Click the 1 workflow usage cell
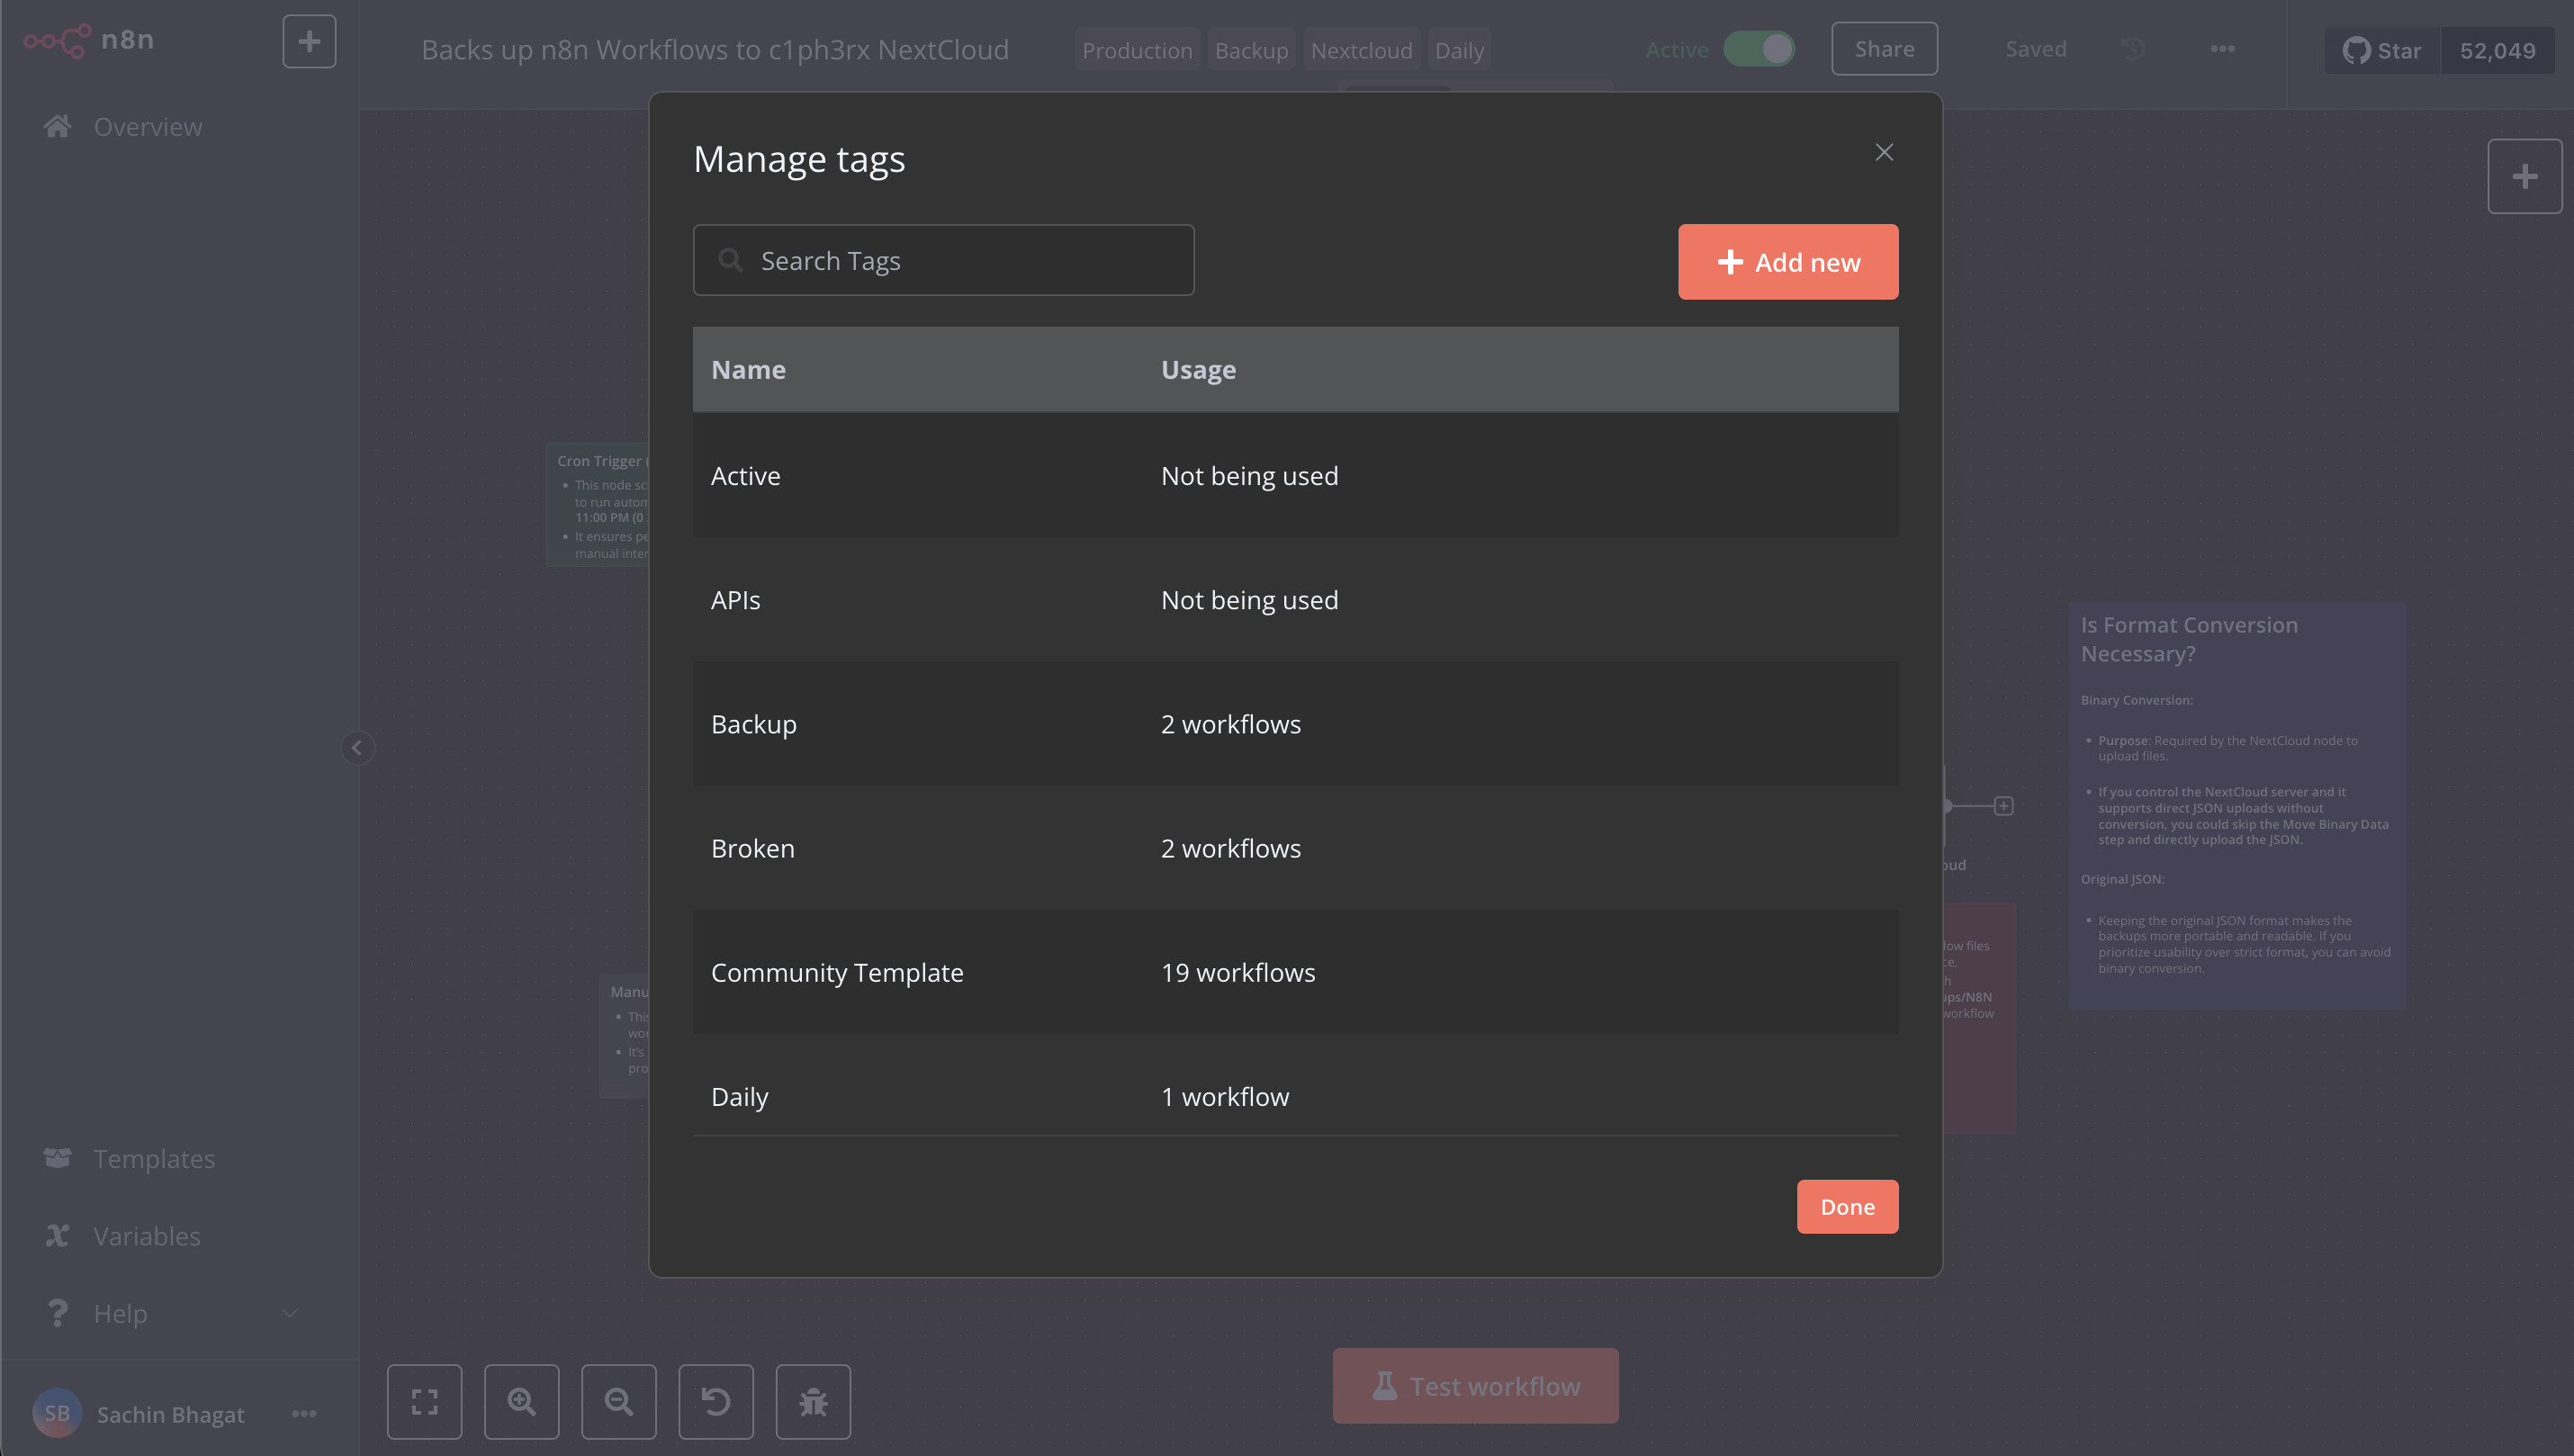The width and height of the screenshot is (2574, 1456). [x=1225, y=1097]
